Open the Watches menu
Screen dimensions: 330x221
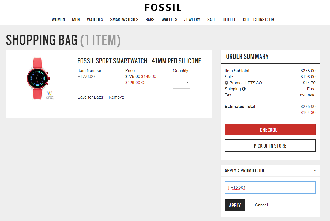tap(95, 19)
